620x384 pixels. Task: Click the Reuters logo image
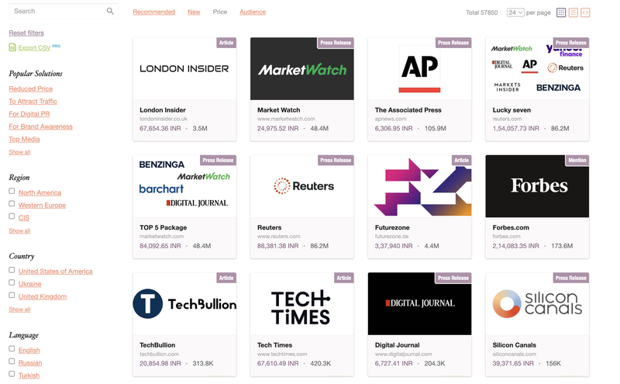[302, 186]
